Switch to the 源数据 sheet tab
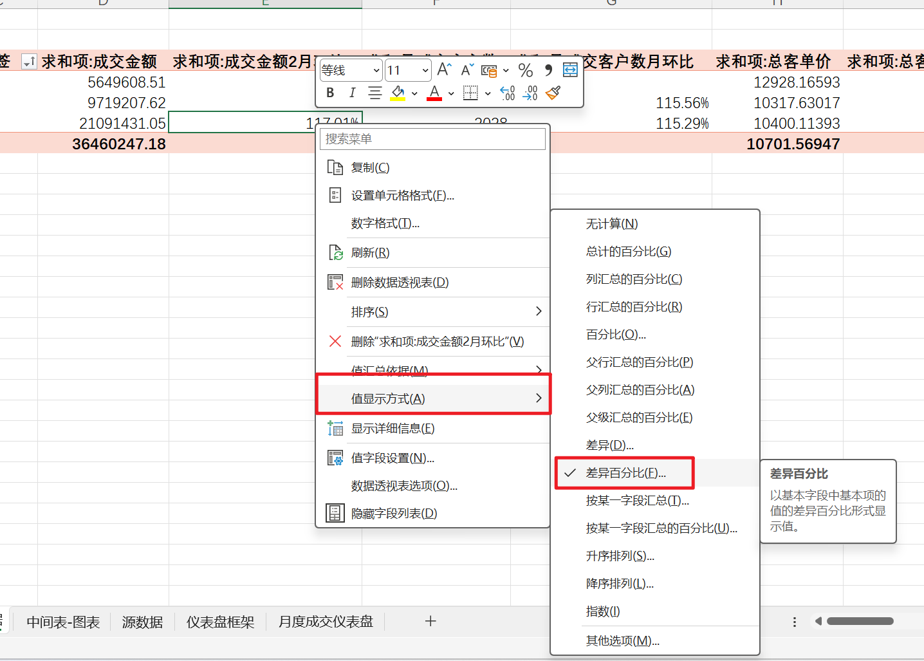The width and height of the screenshot is (924, 661). (142, 621)
